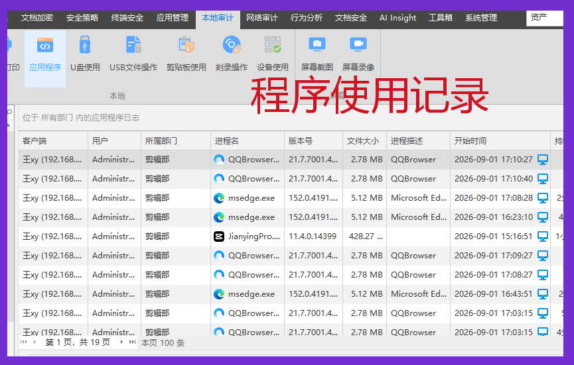Sort by 客户端 column header
This screenshot has width=574, height=365.
coord(53,140)
